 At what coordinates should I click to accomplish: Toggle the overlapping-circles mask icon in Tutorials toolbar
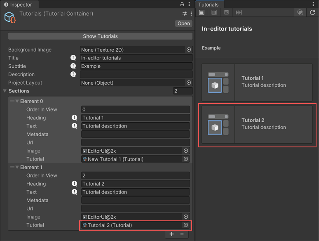300,13
